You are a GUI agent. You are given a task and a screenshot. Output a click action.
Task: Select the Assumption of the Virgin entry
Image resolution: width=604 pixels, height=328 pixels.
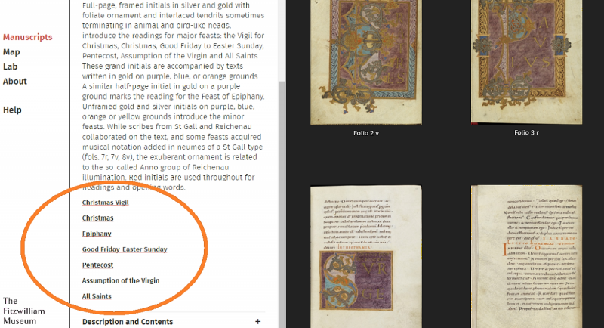tap(121, 280)
